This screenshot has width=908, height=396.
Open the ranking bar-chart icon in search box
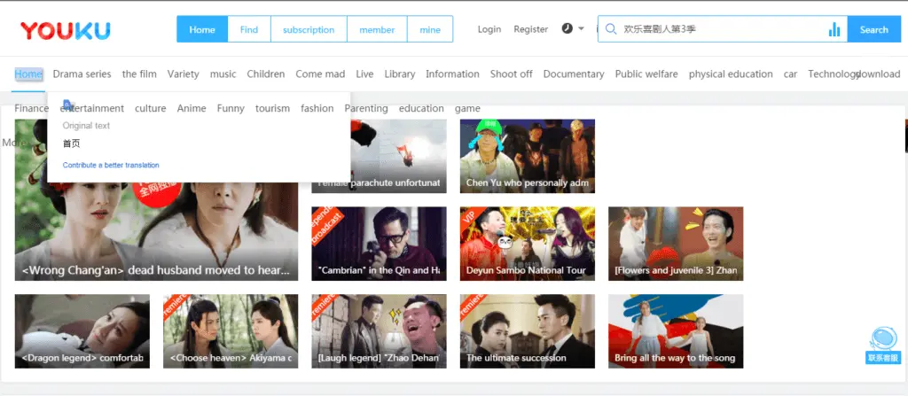coord(834,29)
